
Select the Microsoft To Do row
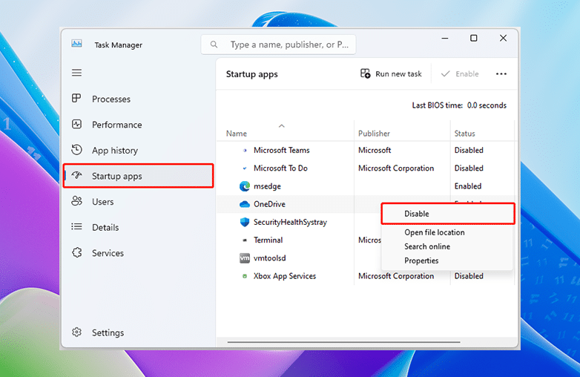pyautogui.click(x=366, y=168)
